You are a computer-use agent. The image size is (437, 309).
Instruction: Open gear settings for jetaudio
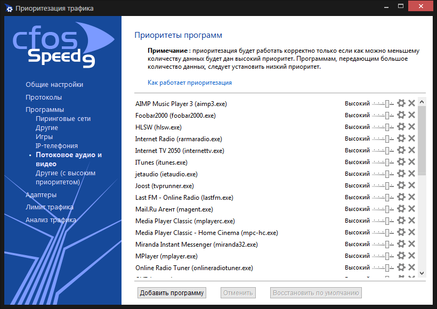point(401,174)
